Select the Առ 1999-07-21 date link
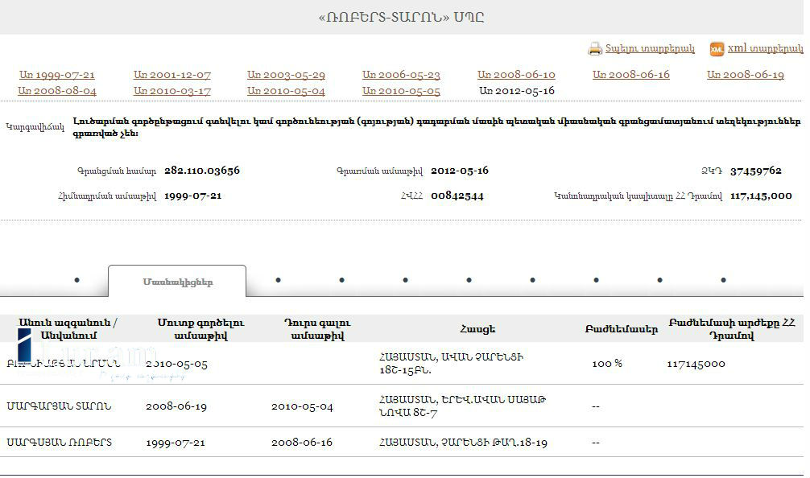 (57, 75)
